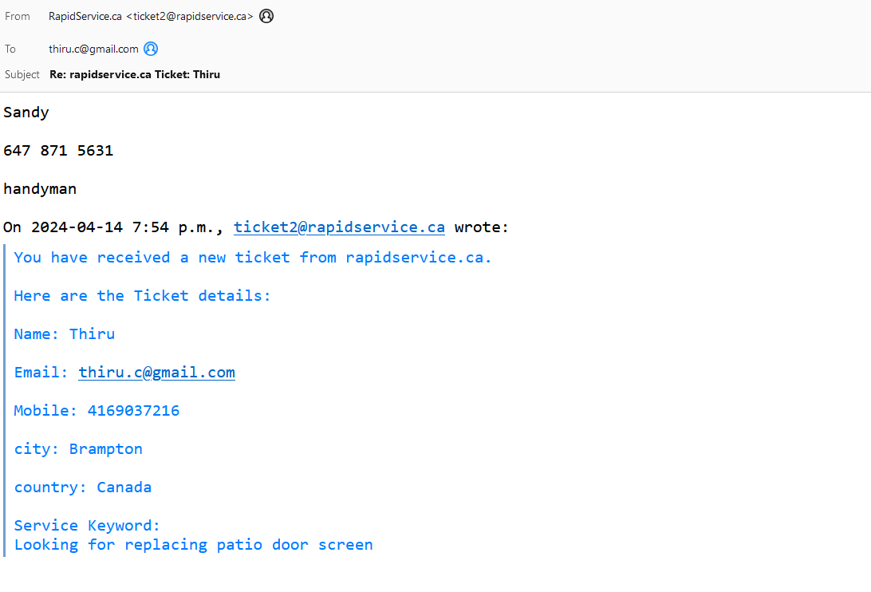Click the sender email address in angle brackets
The image size is (871, 592).
point(190,16)
